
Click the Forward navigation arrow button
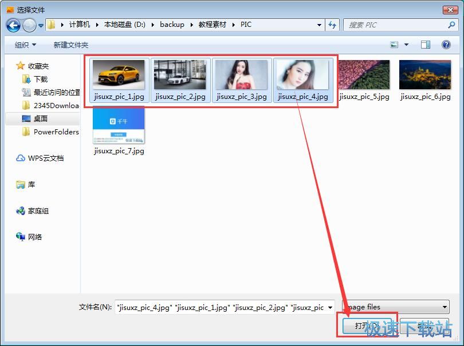coord(29,25)
